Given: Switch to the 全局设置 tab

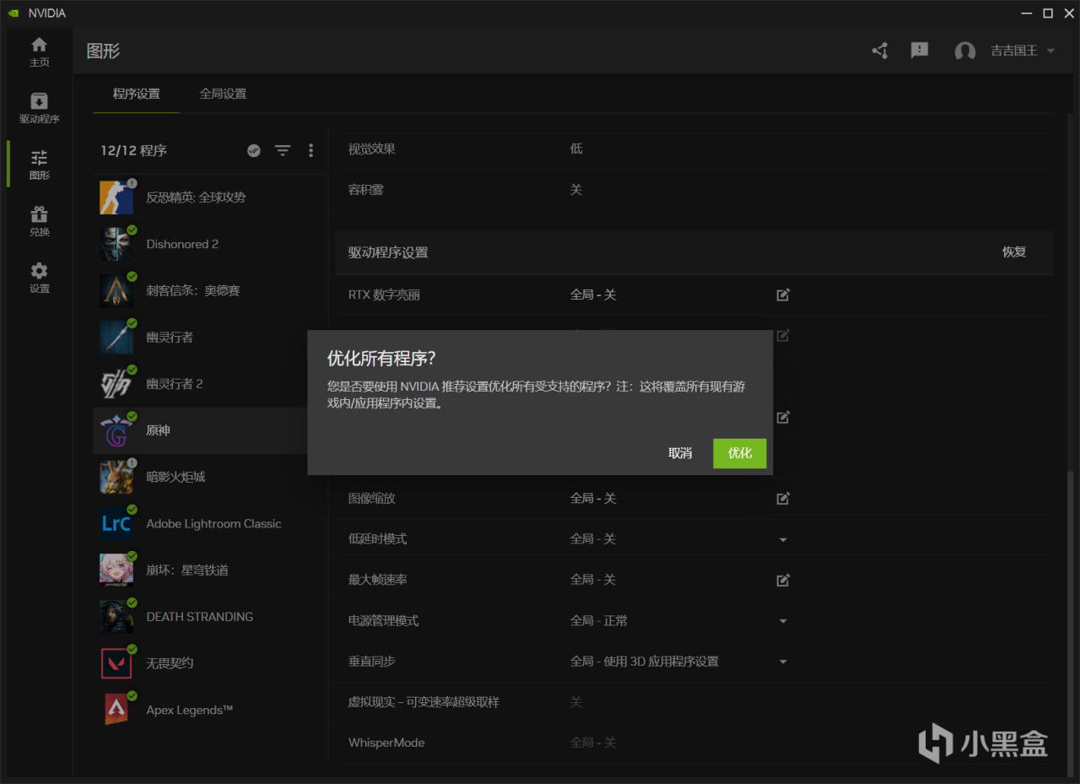Looking at the screenshot, I should coord(223,94).
